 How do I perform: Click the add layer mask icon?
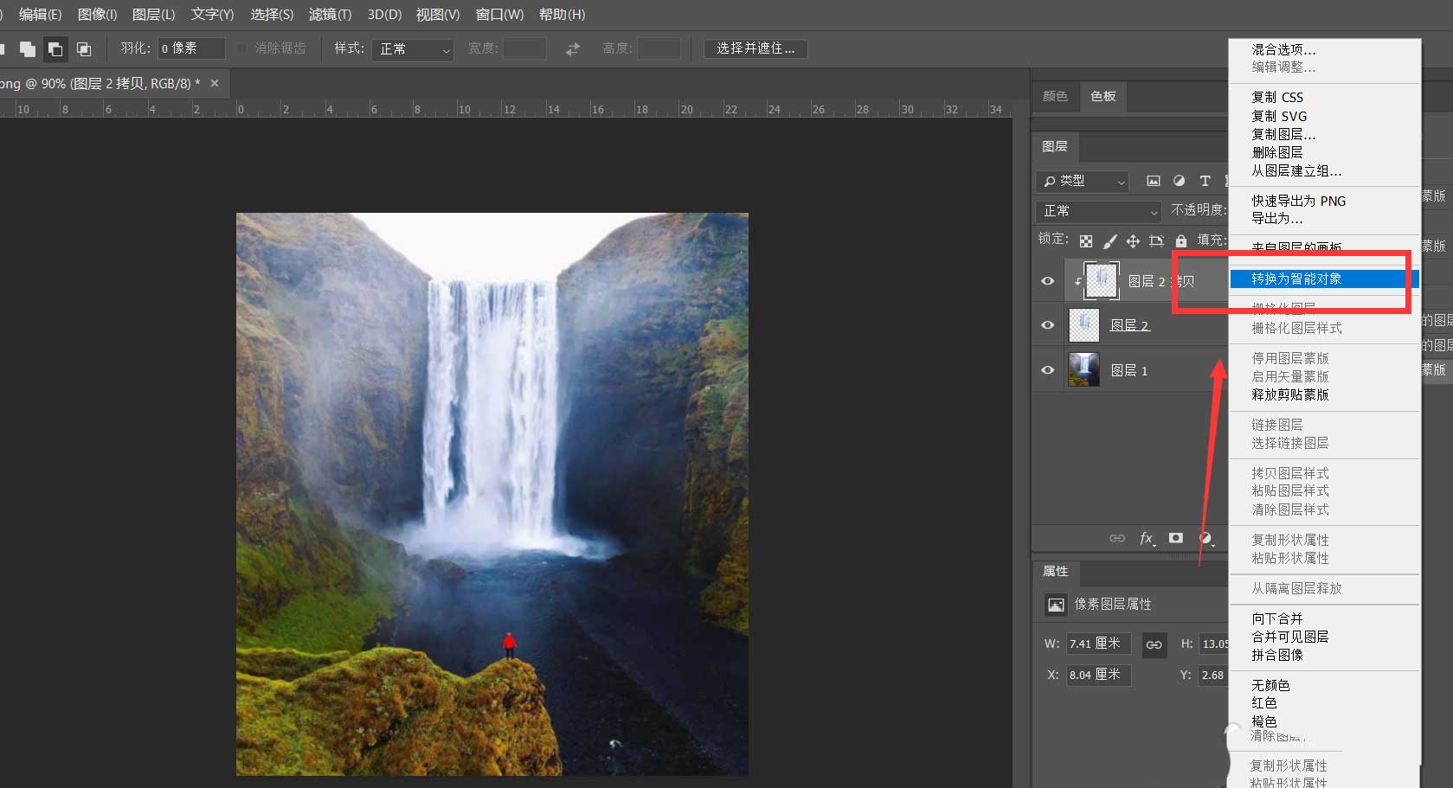[x=1175, y=538]
